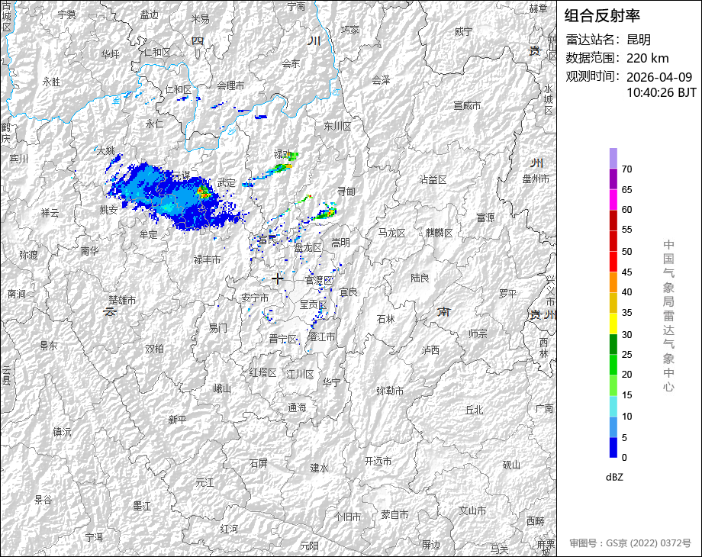Select the light purple legend swatch above 70

coord(613,159)
